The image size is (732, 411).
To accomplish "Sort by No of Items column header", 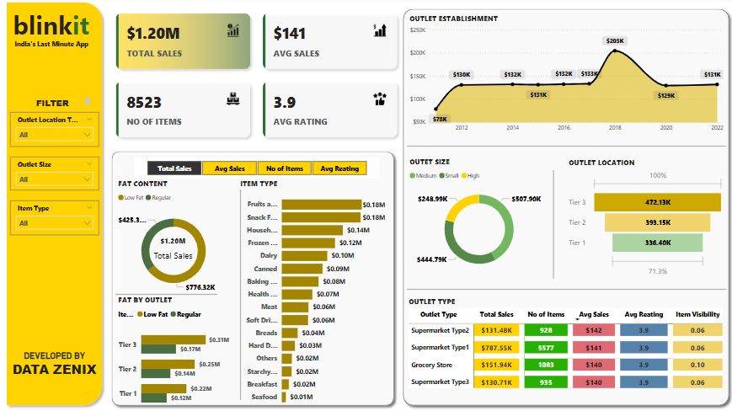I will [546, 314].
